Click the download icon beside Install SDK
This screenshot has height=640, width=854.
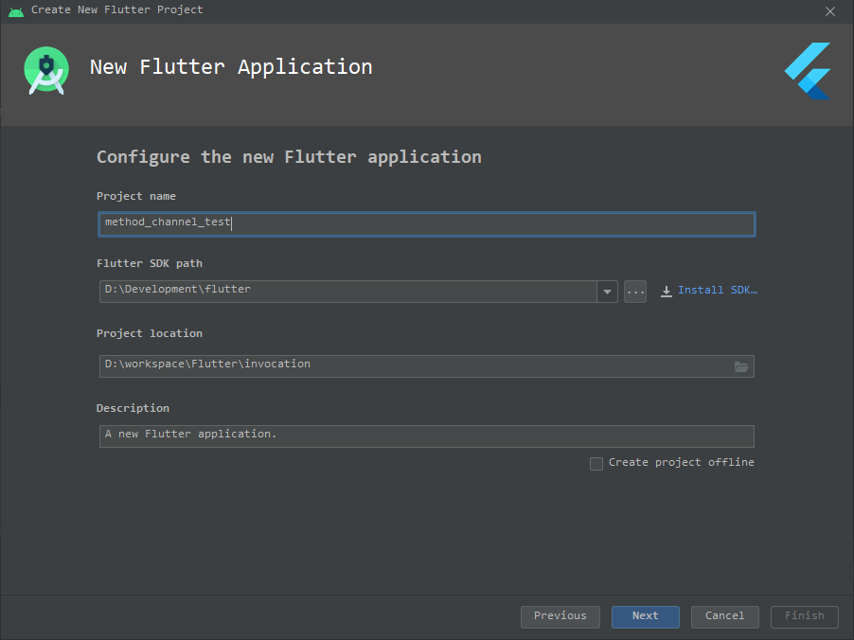pyautogui.click(x=667, y=292)
